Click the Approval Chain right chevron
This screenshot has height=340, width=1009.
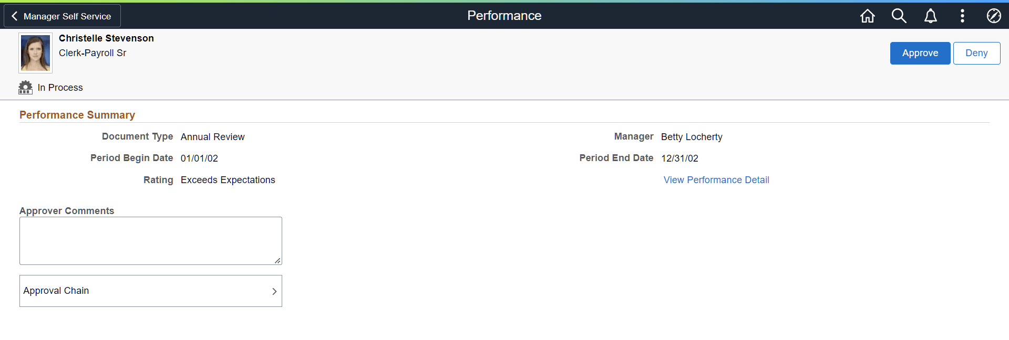pos(274,291)
